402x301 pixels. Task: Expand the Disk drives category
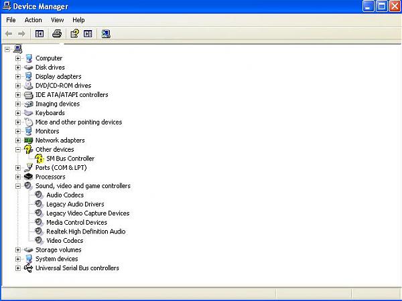click(x=17, y=68)
